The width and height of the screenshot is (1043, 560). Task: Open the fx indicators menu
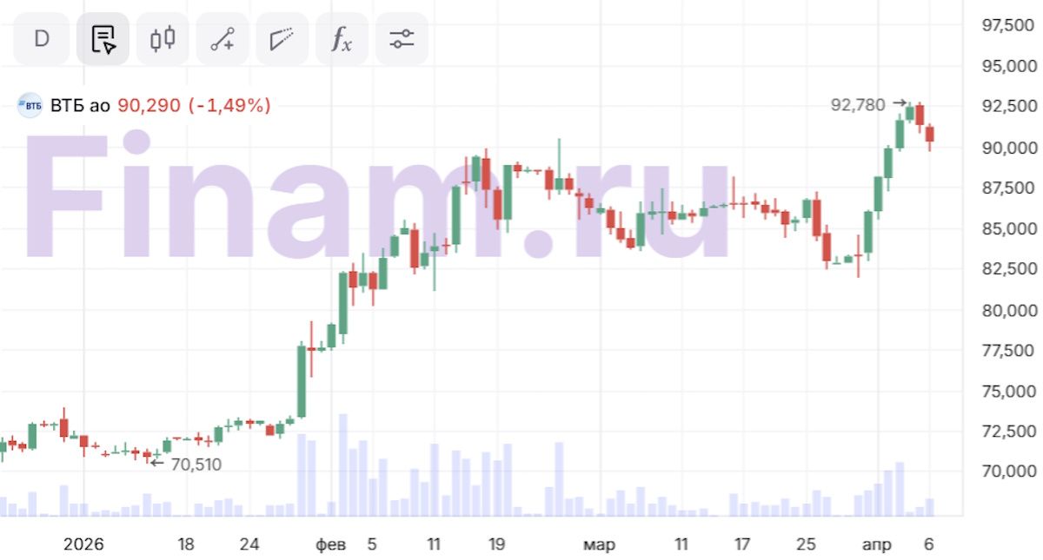coord(342,39)
